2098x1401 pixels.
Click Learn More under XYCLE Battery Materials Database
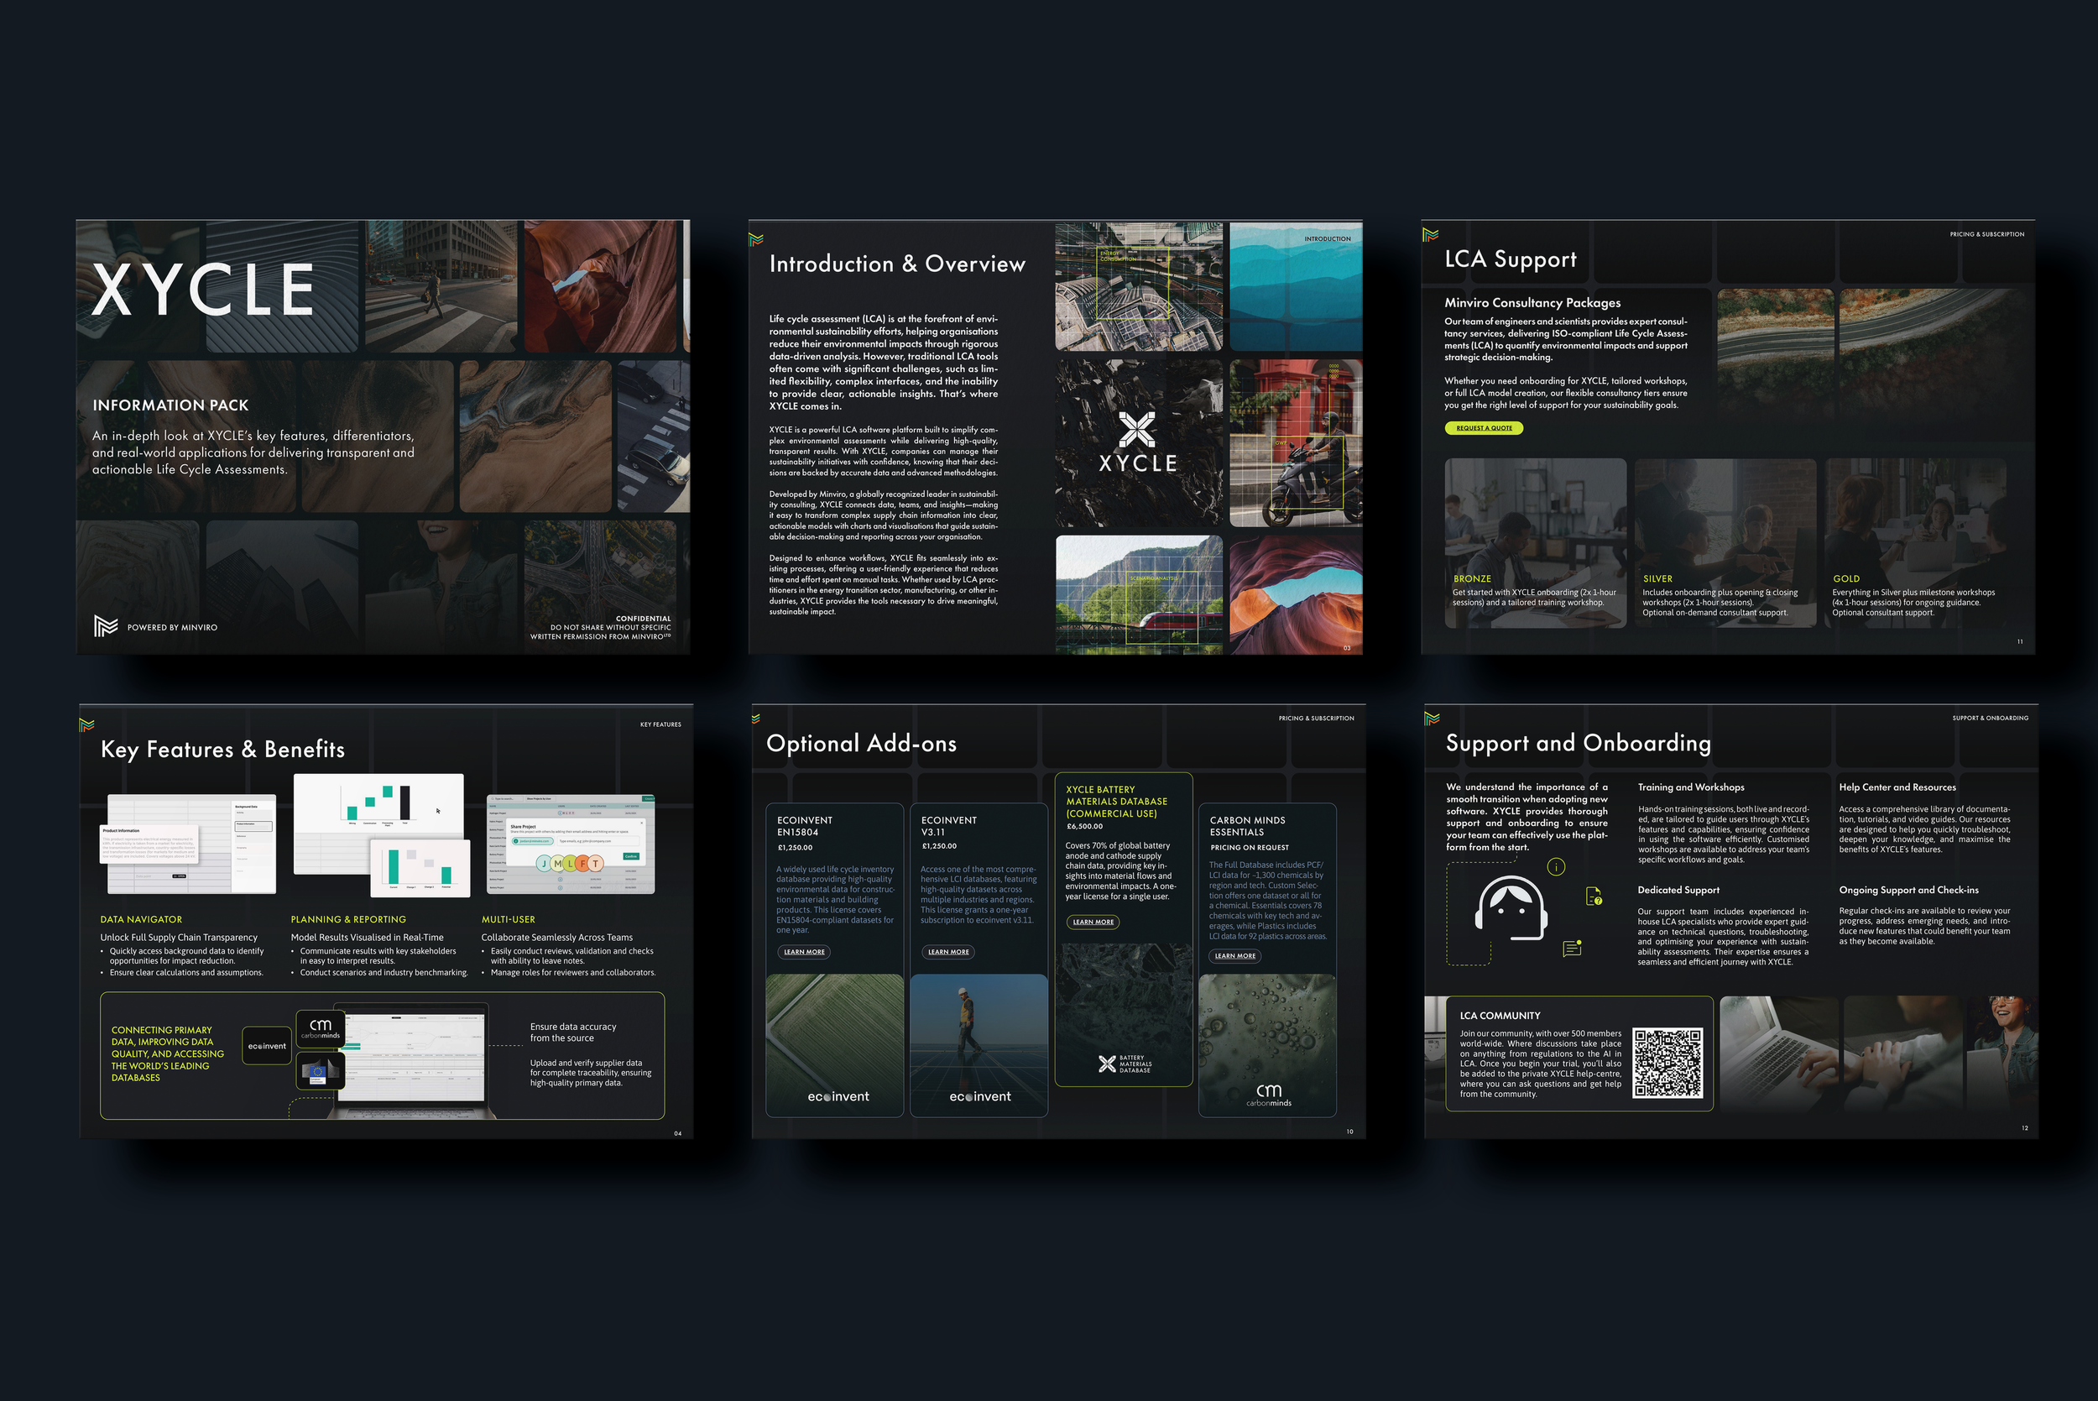coord(1093,922)
